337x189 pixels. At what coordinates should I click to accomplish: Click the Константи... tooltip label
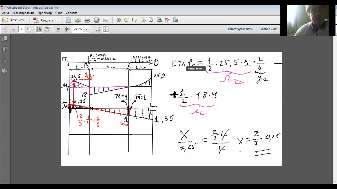tap(196, 69)
